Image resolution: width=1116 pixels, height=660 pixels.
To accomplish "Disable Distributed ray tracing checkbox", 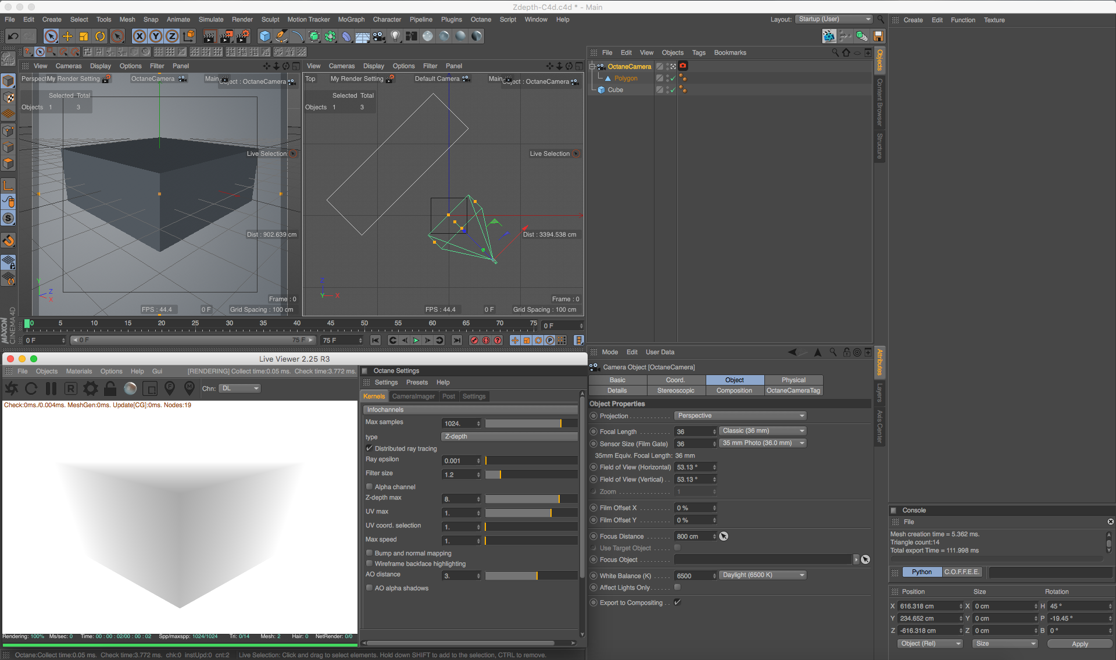I will 369,448.
